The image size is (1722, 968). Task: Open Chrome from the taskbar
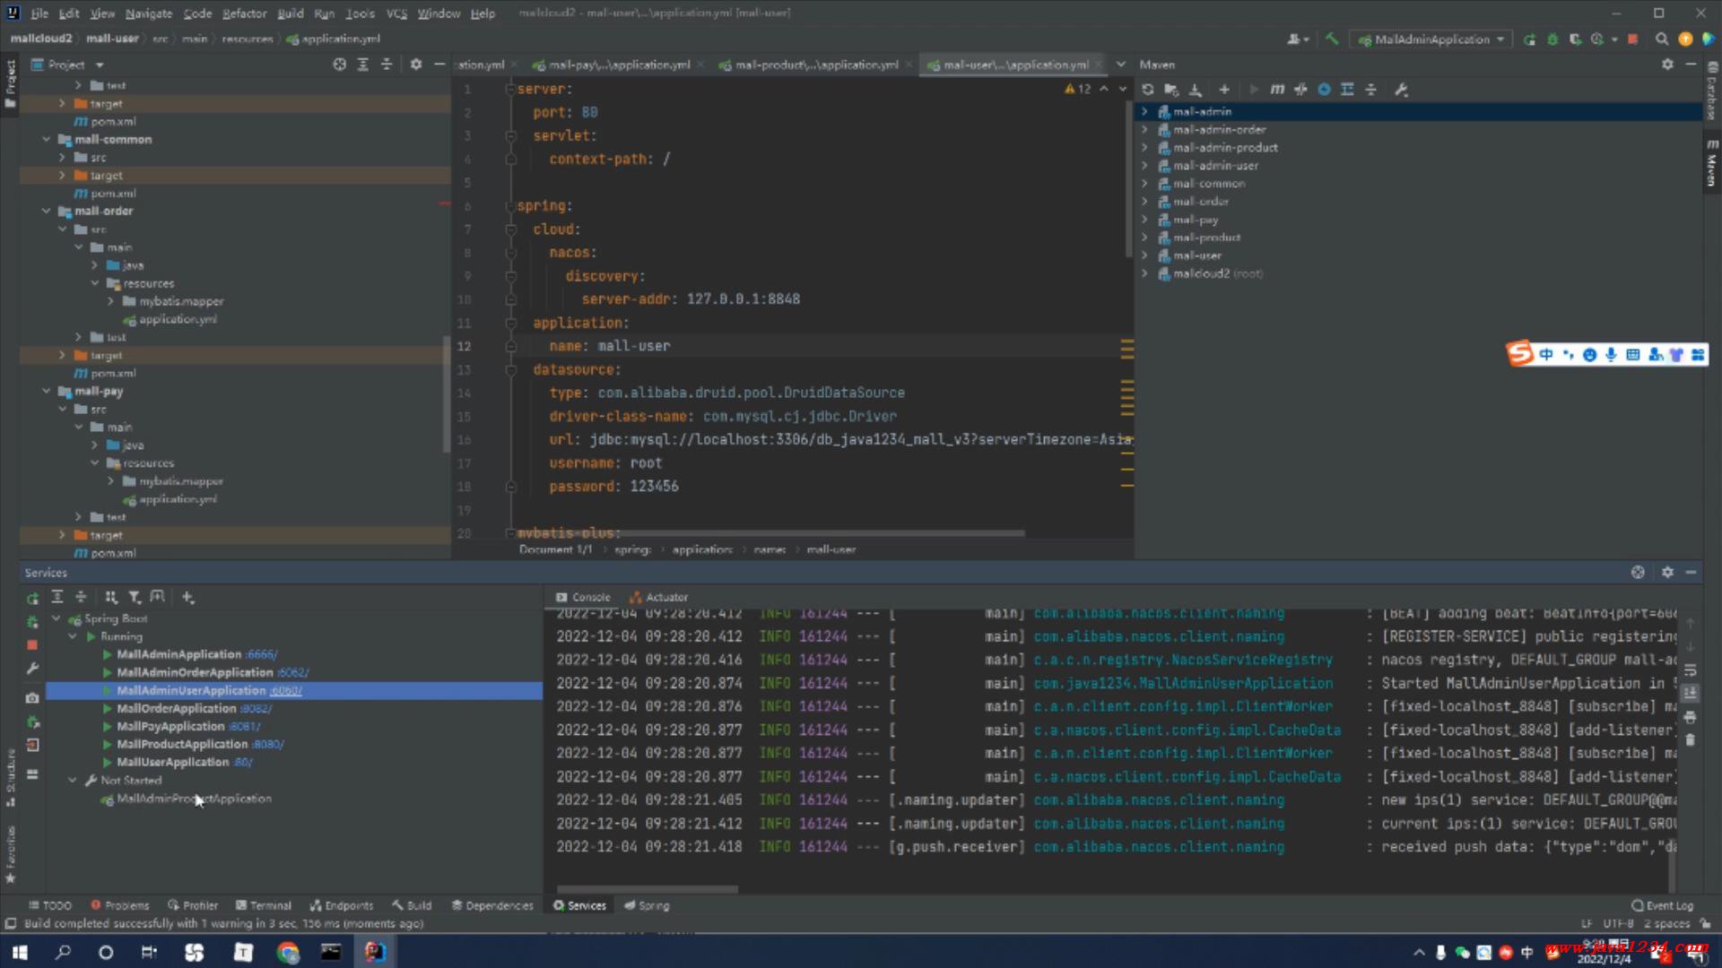[287, 952]
